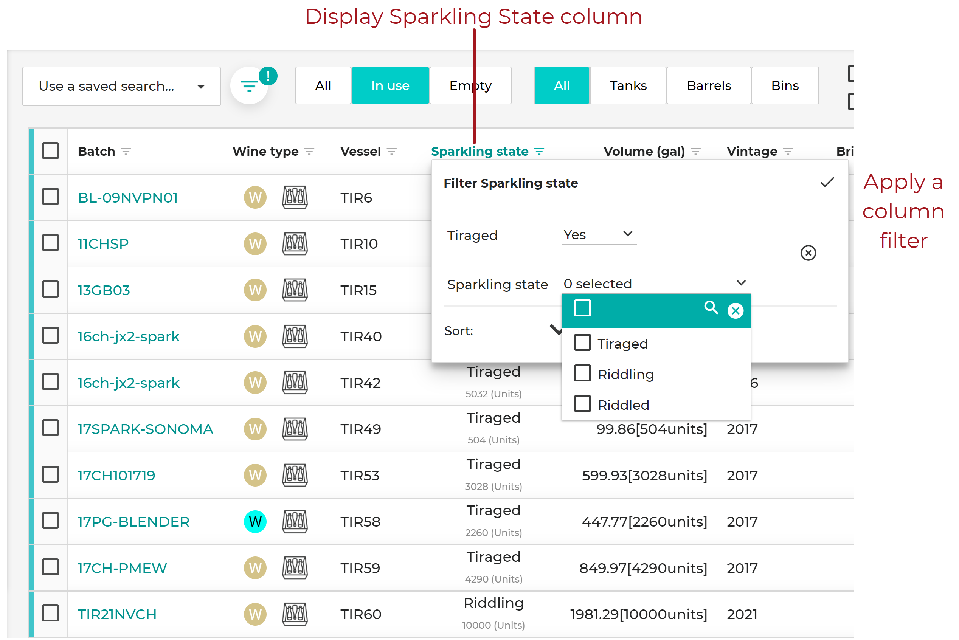Select the Empty tab
The height and width of the screenshot is (640, 959).
470,86
